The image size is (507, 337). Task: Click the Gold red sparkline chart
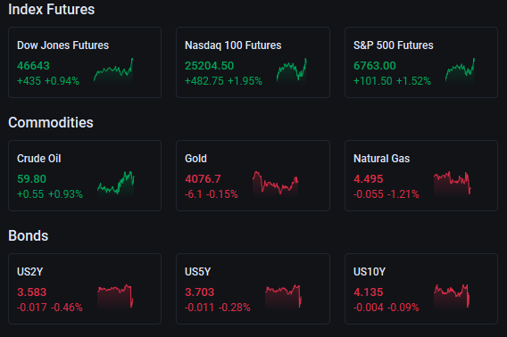tap(275, 185)
